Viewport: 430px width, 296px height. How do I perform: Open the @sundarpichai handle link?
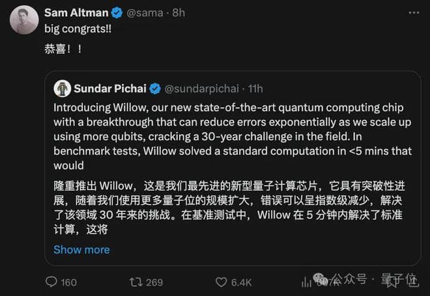point(202,88)
